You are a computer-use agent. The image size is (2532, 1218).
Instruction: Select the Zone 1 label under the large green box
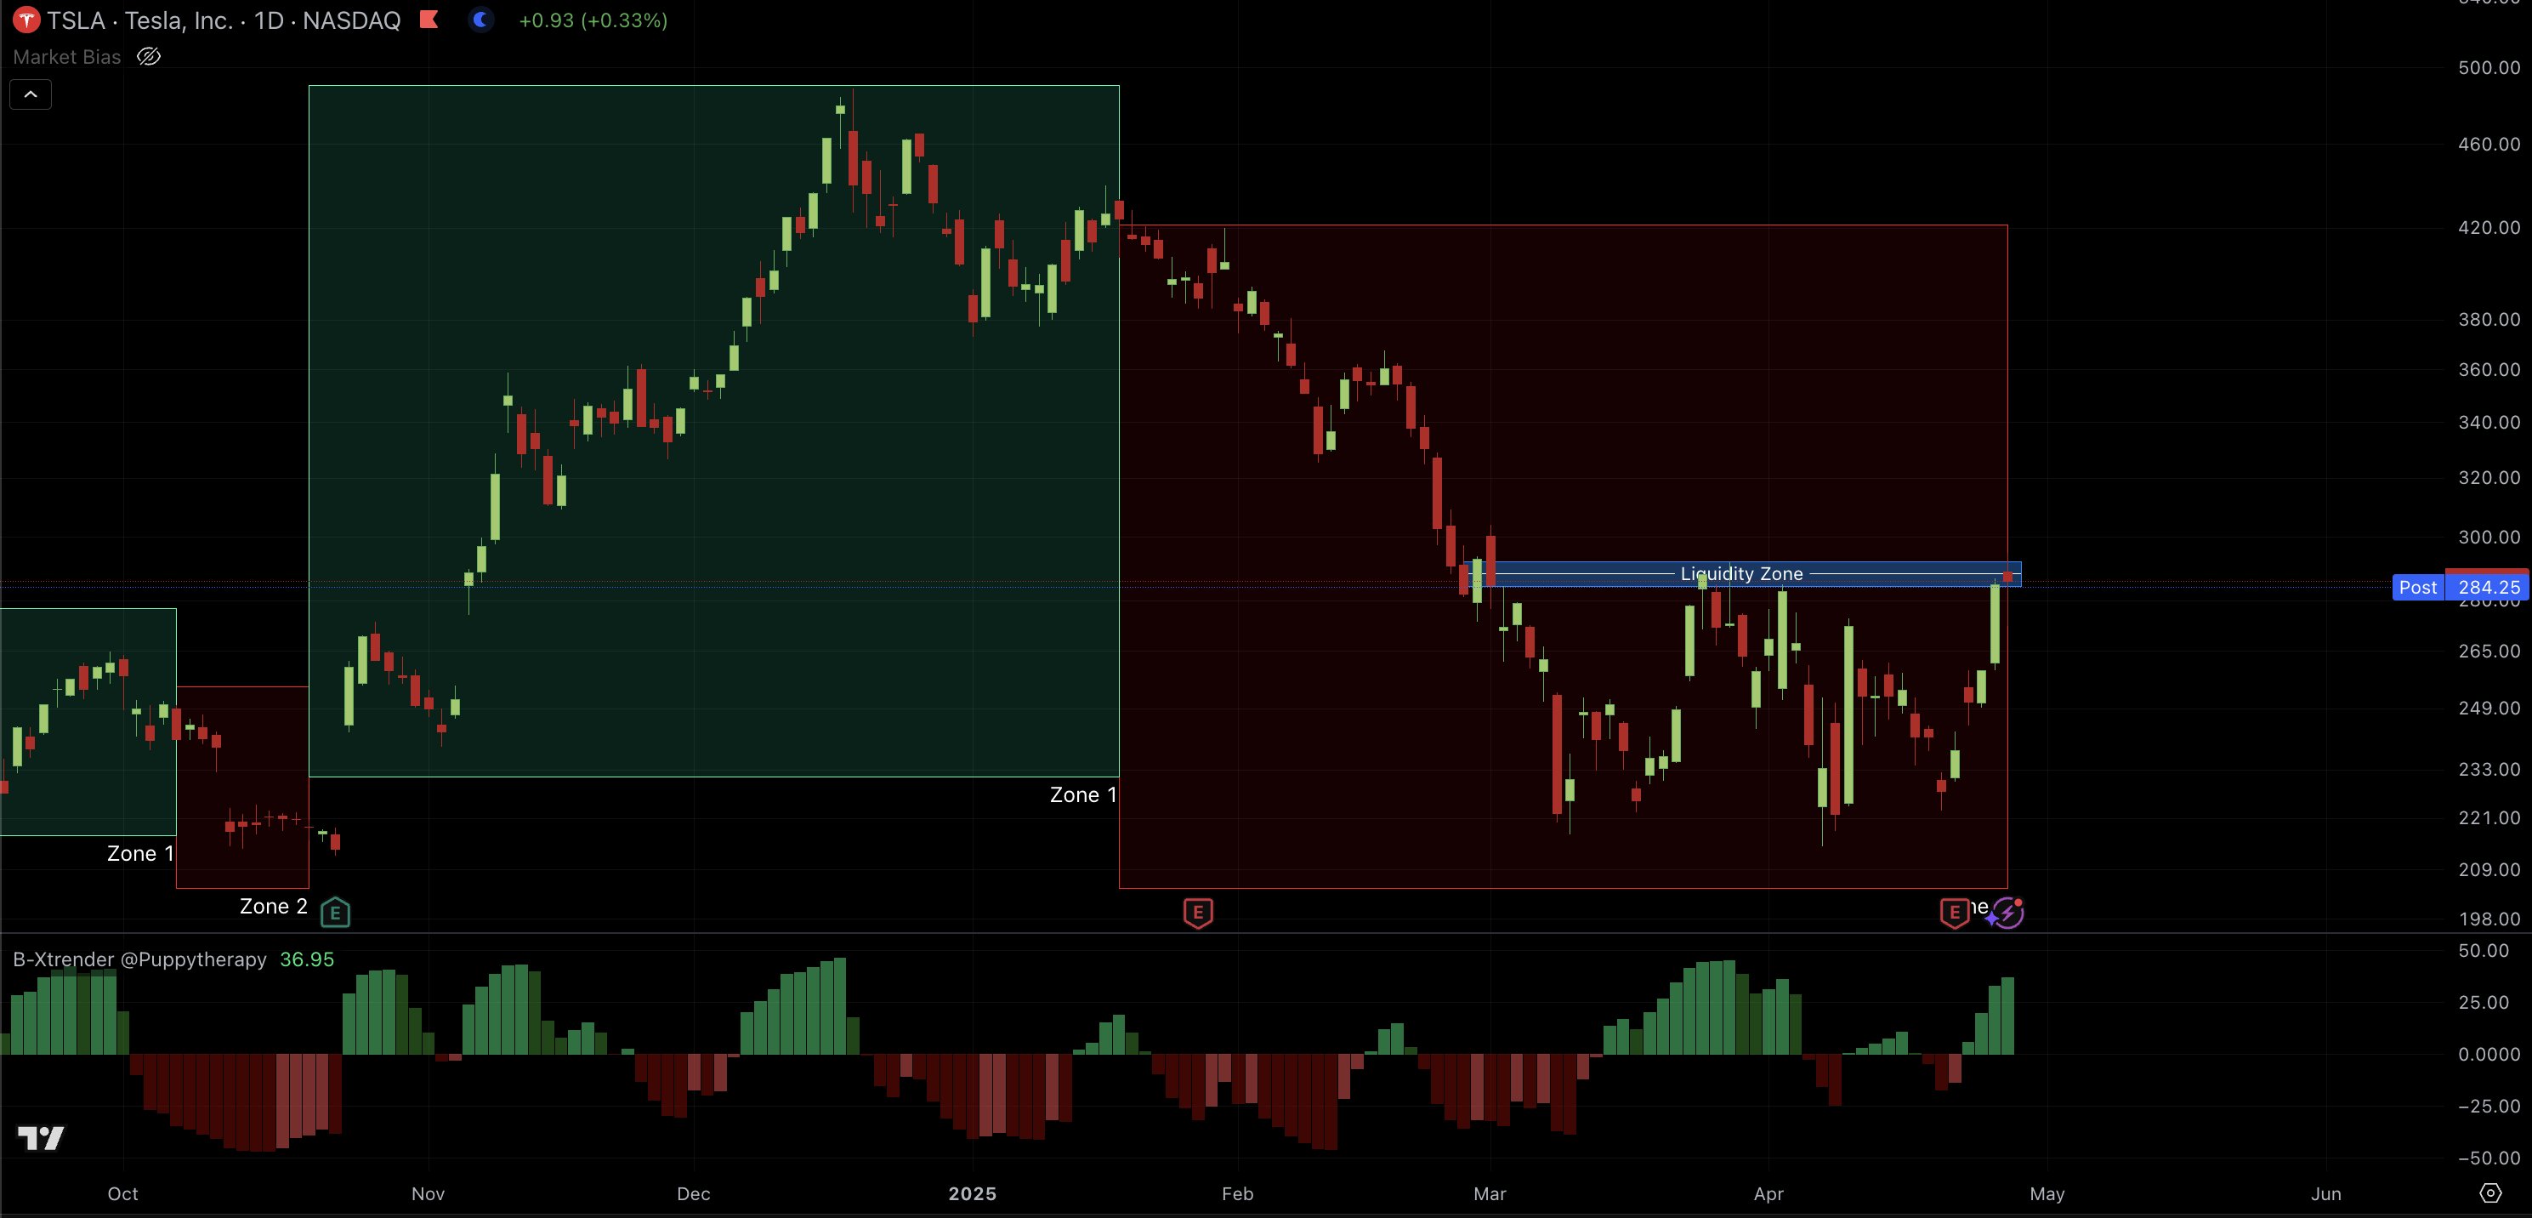click(x=1083, y=794)
